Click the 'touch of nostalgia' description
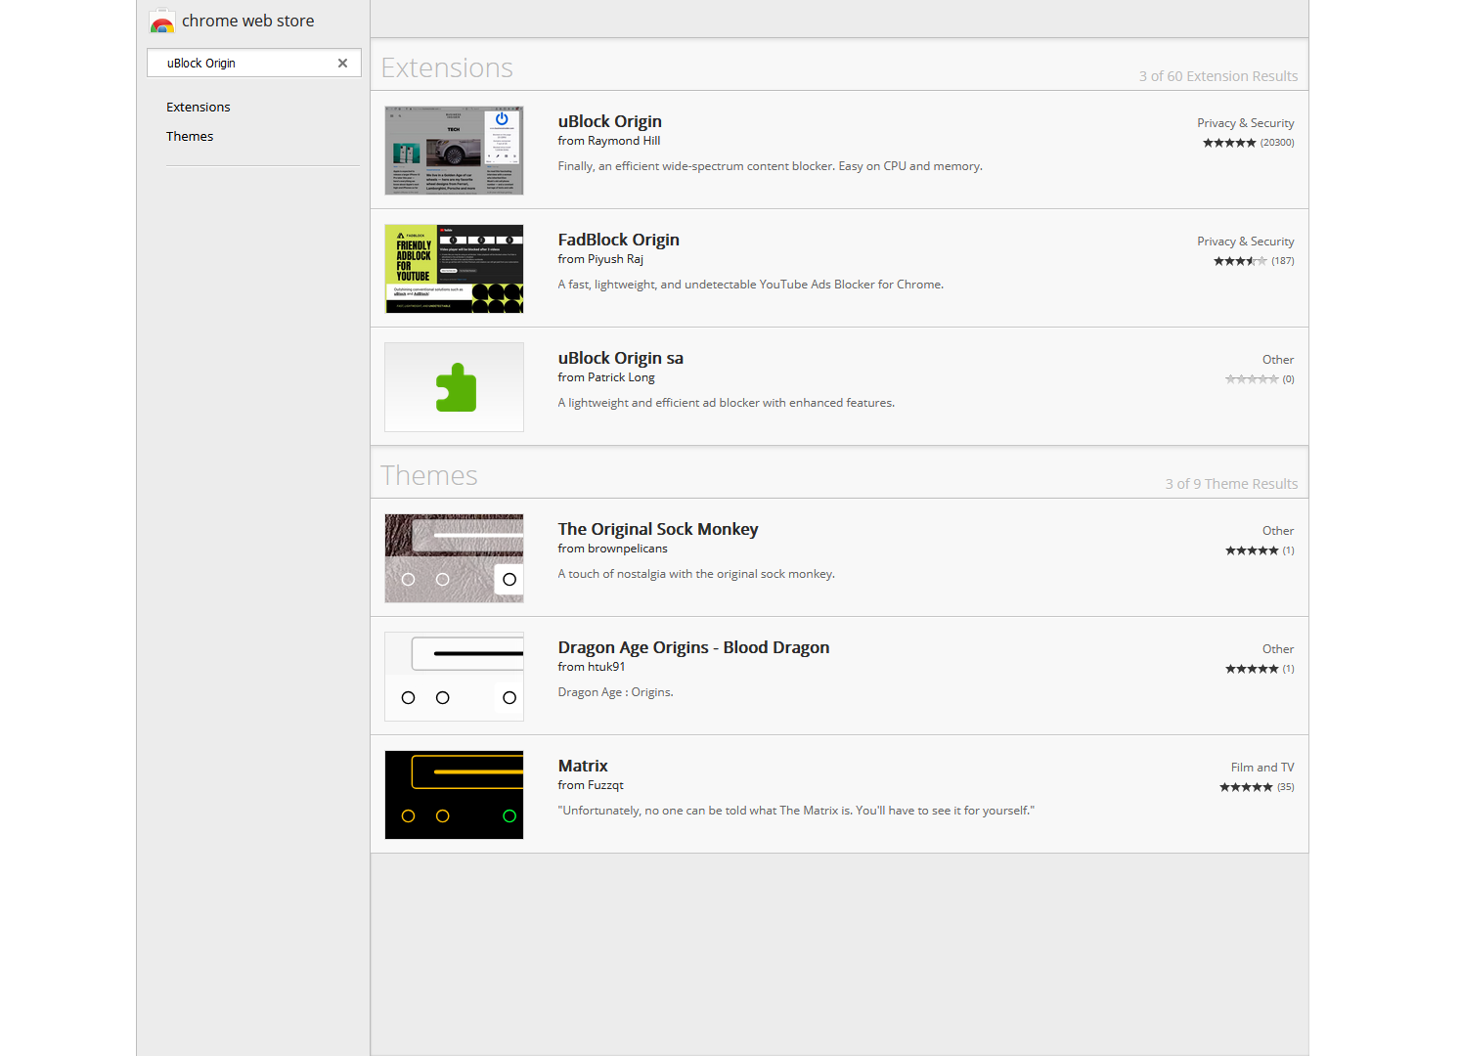The width and height of the screenshot is (1460, 1056). point(696,574)
